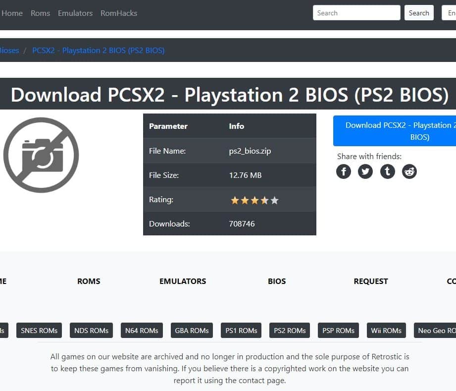Click the File Name: label
456x391 pixels.
click(x=167, y=151)
